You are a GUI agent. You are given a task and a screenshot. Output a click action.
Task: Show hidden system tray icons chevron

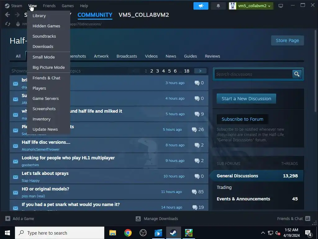263,233
